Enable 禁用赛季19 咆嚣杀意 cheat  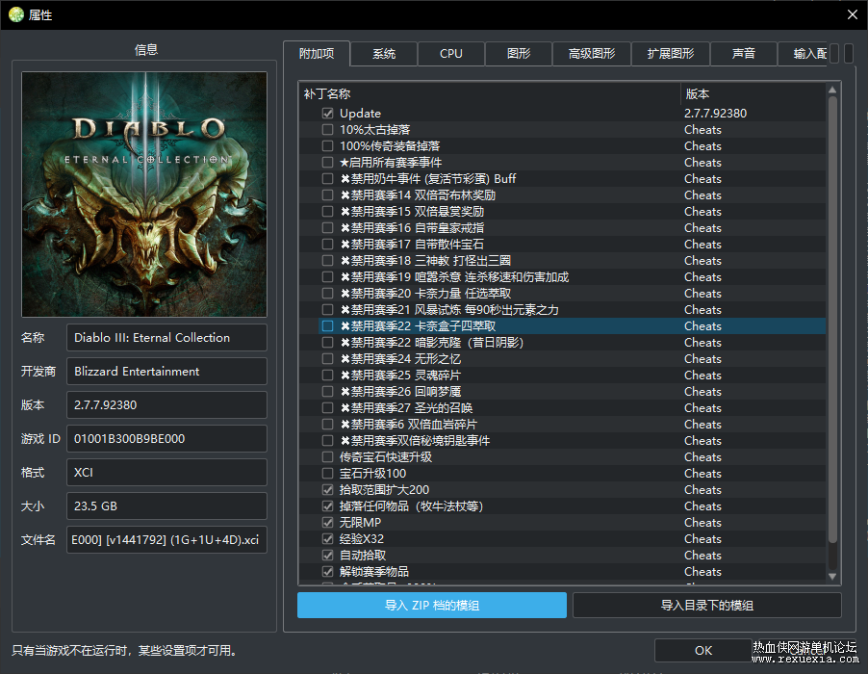click(x=328, y=276)
